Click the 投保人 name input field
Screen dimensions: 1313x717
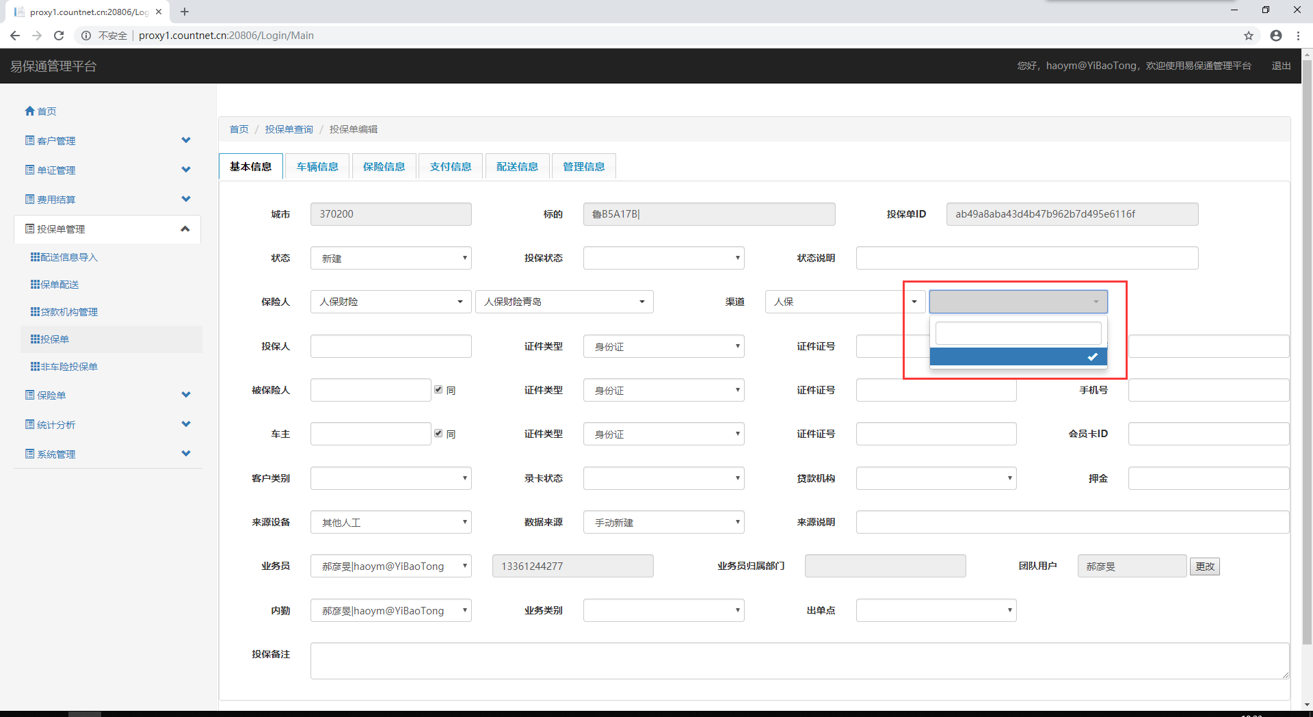pyautogui.click(x=390, y=346)
